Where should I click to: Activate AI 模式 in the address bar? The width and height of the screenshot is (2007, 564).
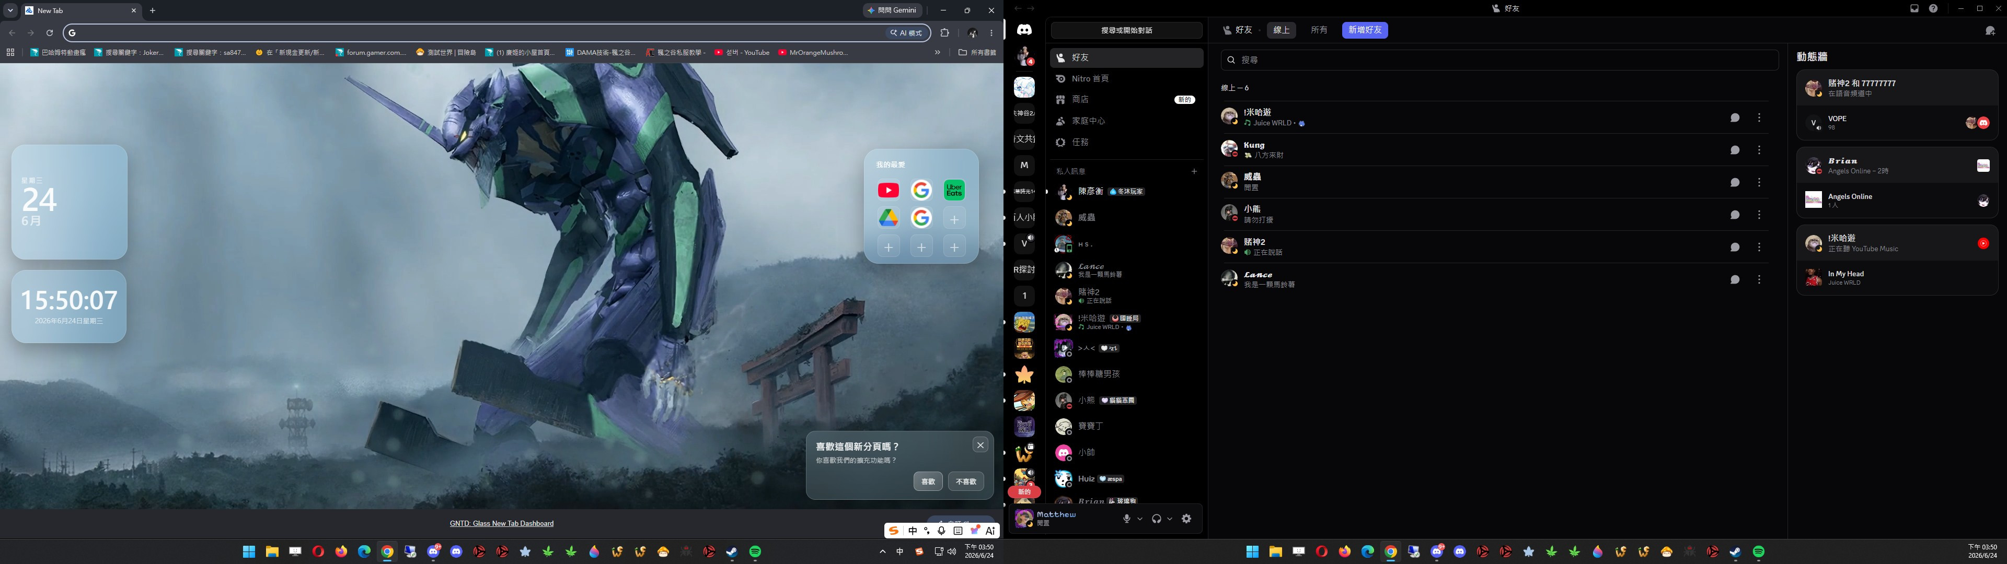click(x=906, y=33)
